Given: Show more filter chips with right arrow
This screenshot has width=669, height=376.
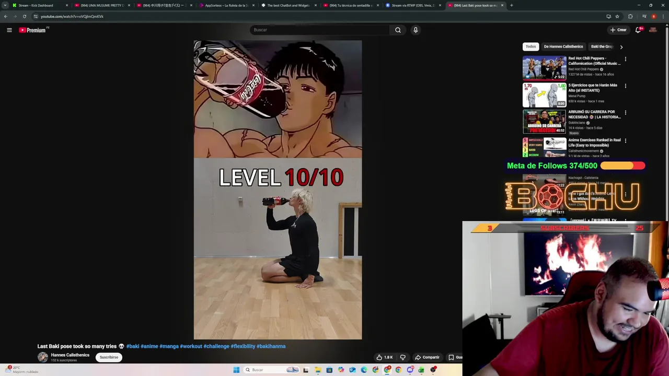Looking at the screenshot, I should (621, 47).
